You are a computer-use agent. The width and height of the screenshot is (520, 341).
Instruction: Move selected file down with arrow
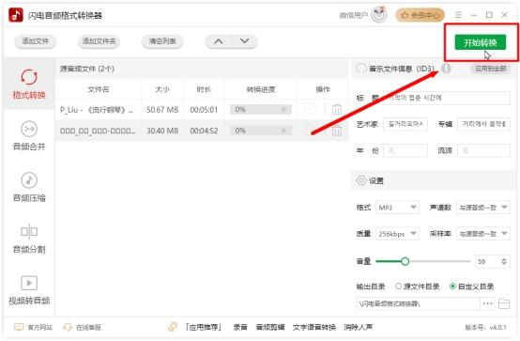coord(245,41)
